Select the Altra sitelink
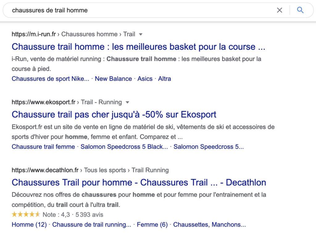Image resolution: width=316 pixels, height=233 pixels. 164,79
